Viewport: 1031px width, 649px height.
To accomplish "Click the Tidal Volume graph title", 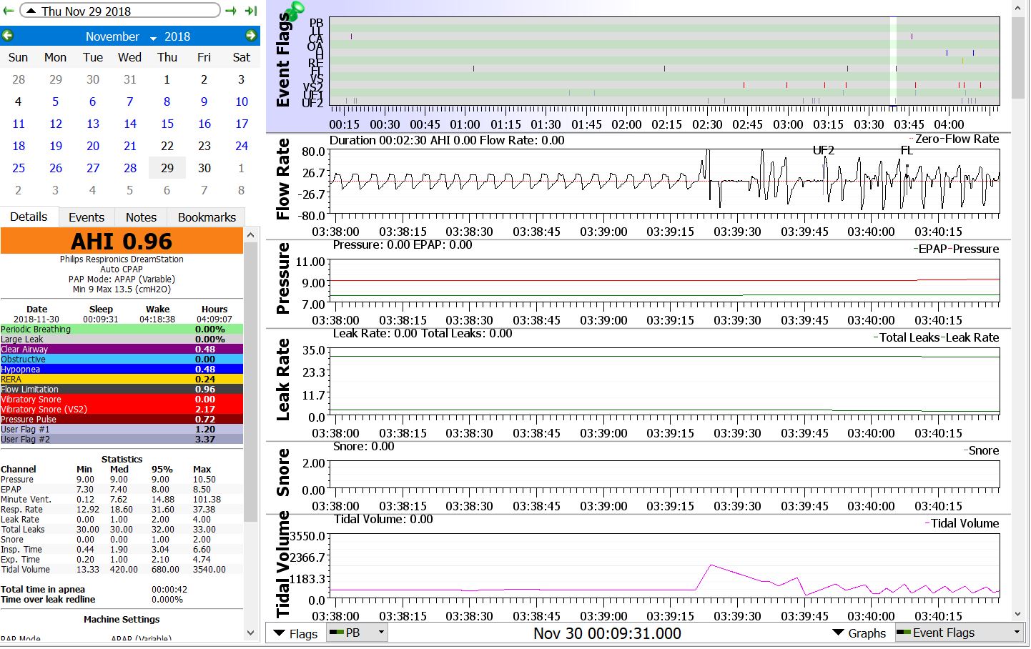I will pos(283,564).
